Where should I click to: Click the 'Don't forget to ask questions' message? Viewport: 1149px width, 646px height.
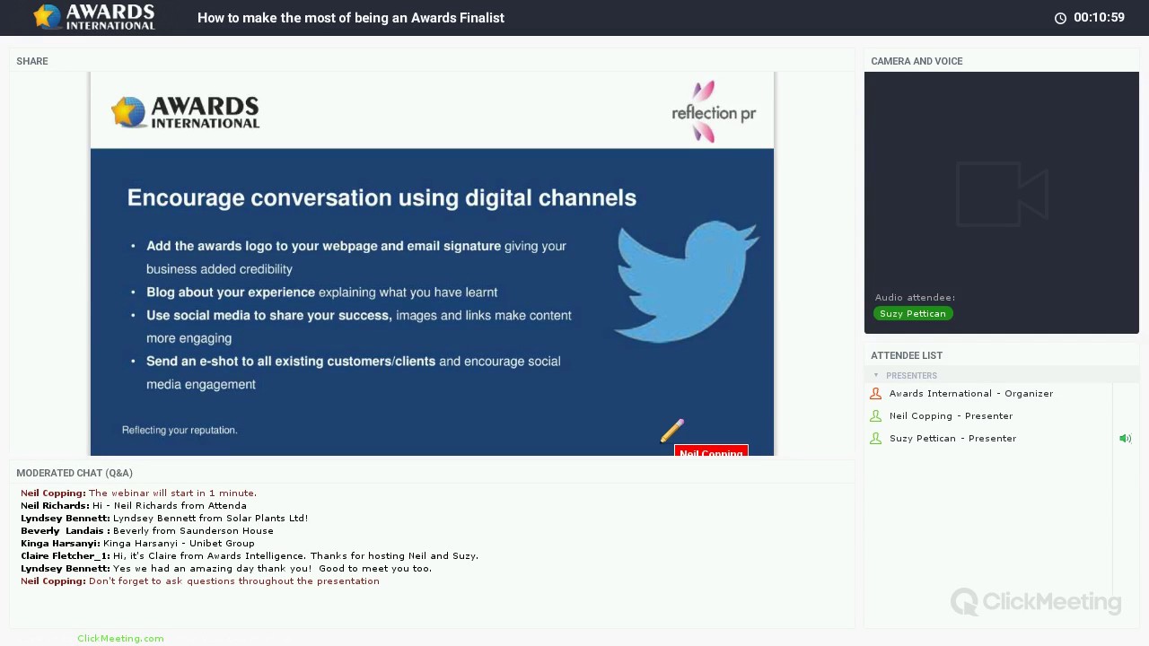point(200,581)
